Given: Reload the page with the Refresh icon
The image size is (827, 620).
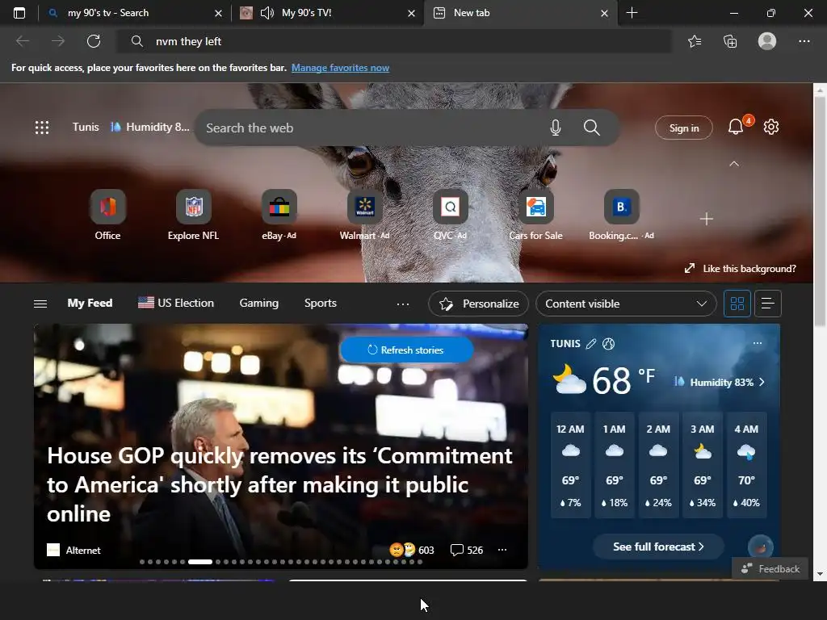Looking at the screenshot, I should point(94,41).
